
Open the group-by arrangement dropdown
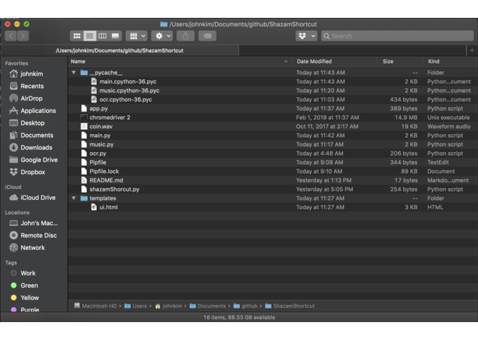137,36
